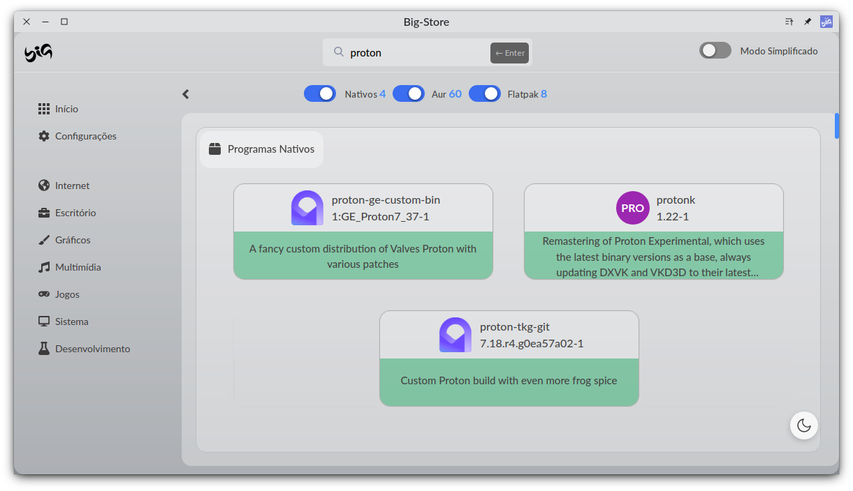The image size is (853, 491).
Task: Toggle the Modo Simplificado switch
Action: click(x=715, y=51)
